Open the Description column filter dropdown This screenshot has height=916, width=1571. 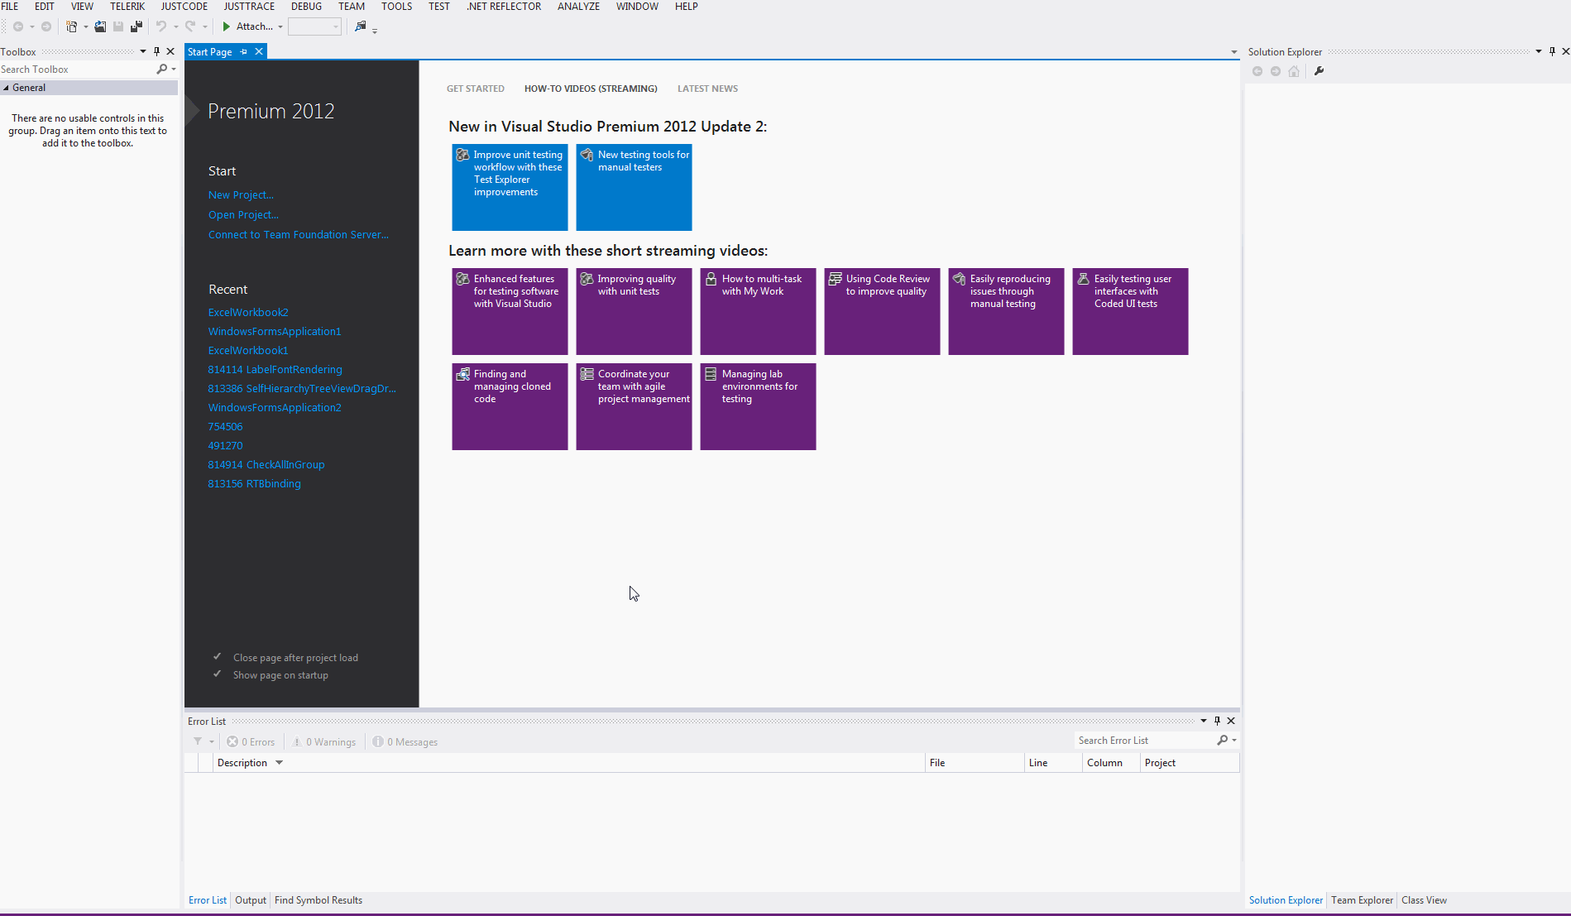(x=280, y=763)
